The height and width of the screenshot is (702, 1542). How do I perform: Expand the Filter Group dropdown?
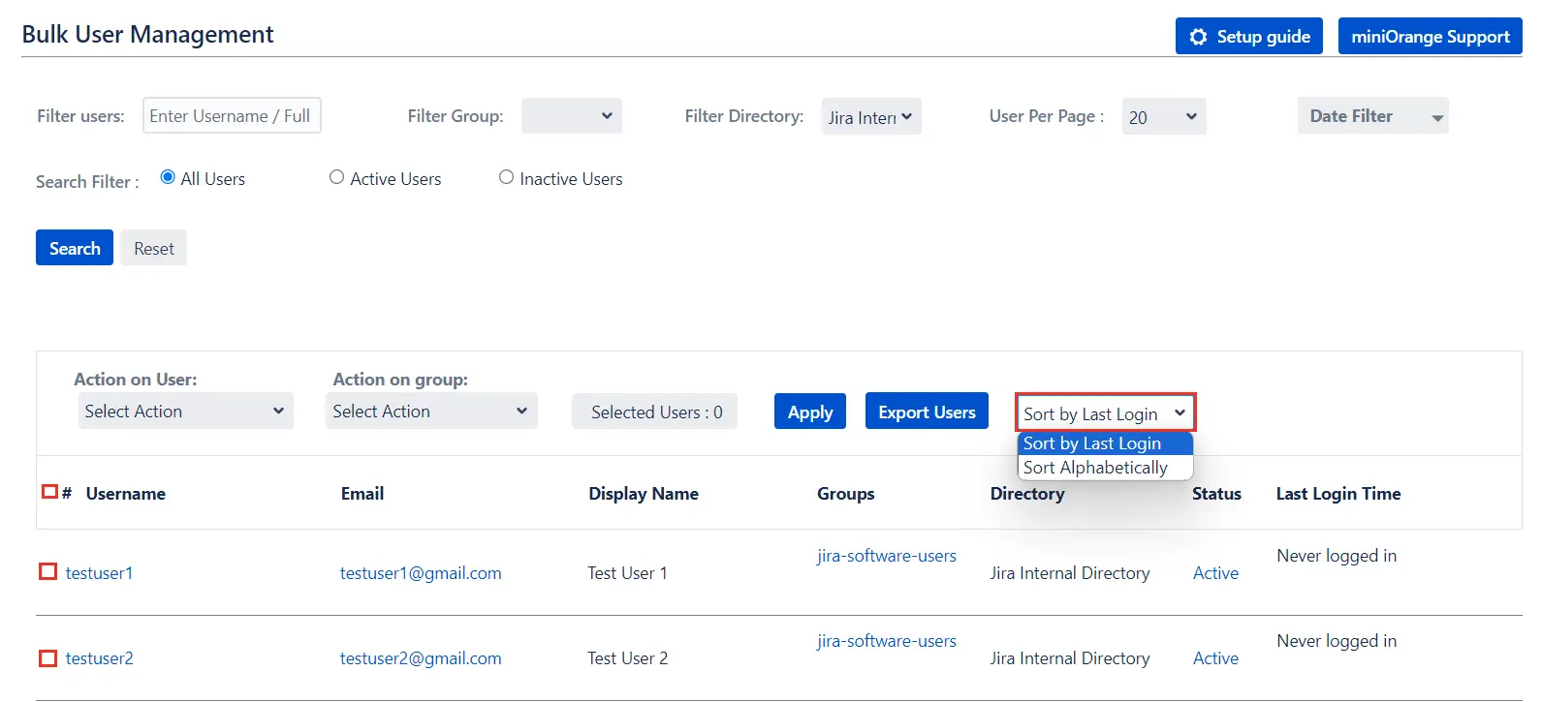(571, 116)
